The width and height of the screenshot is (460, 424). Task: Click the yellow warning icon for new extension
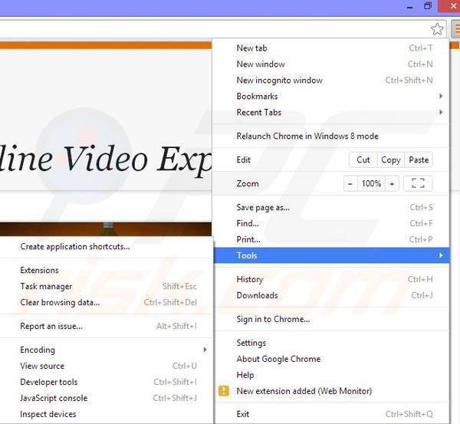pos(224,391)
